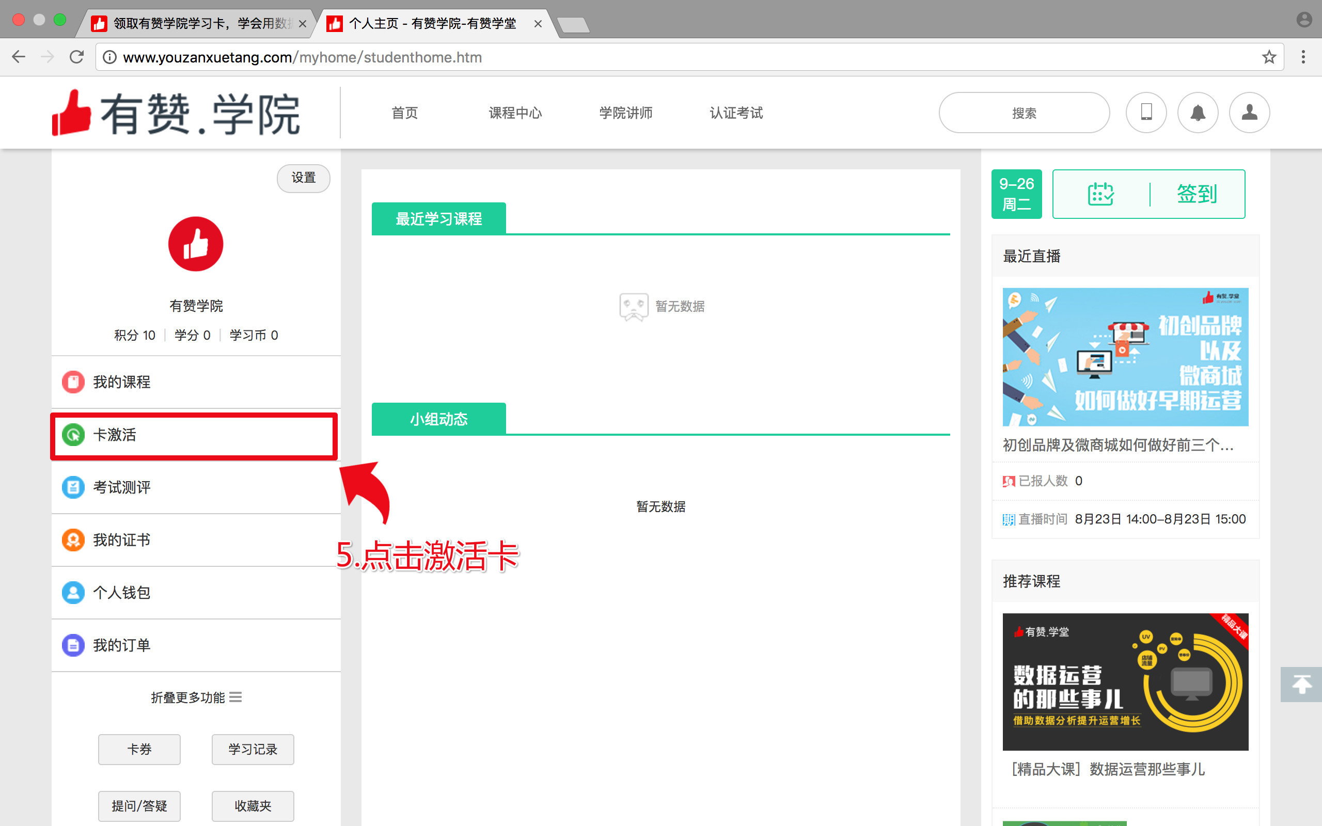Viewport: 1322px width, 826px height.
Task: Click the site info icon in address bar
Action: [x=110, y=57]
